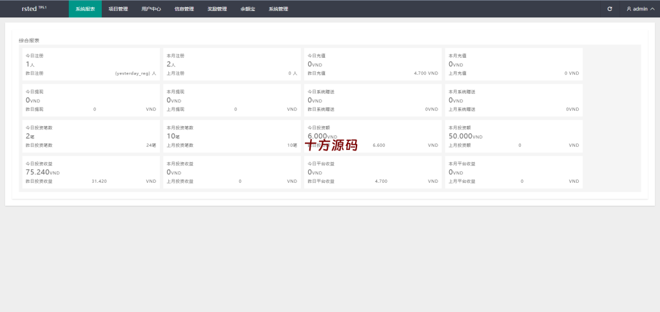Screen dimensions: 660x312
Task: Click the 今日投资收益 label
Action: [x=39, y=164]
